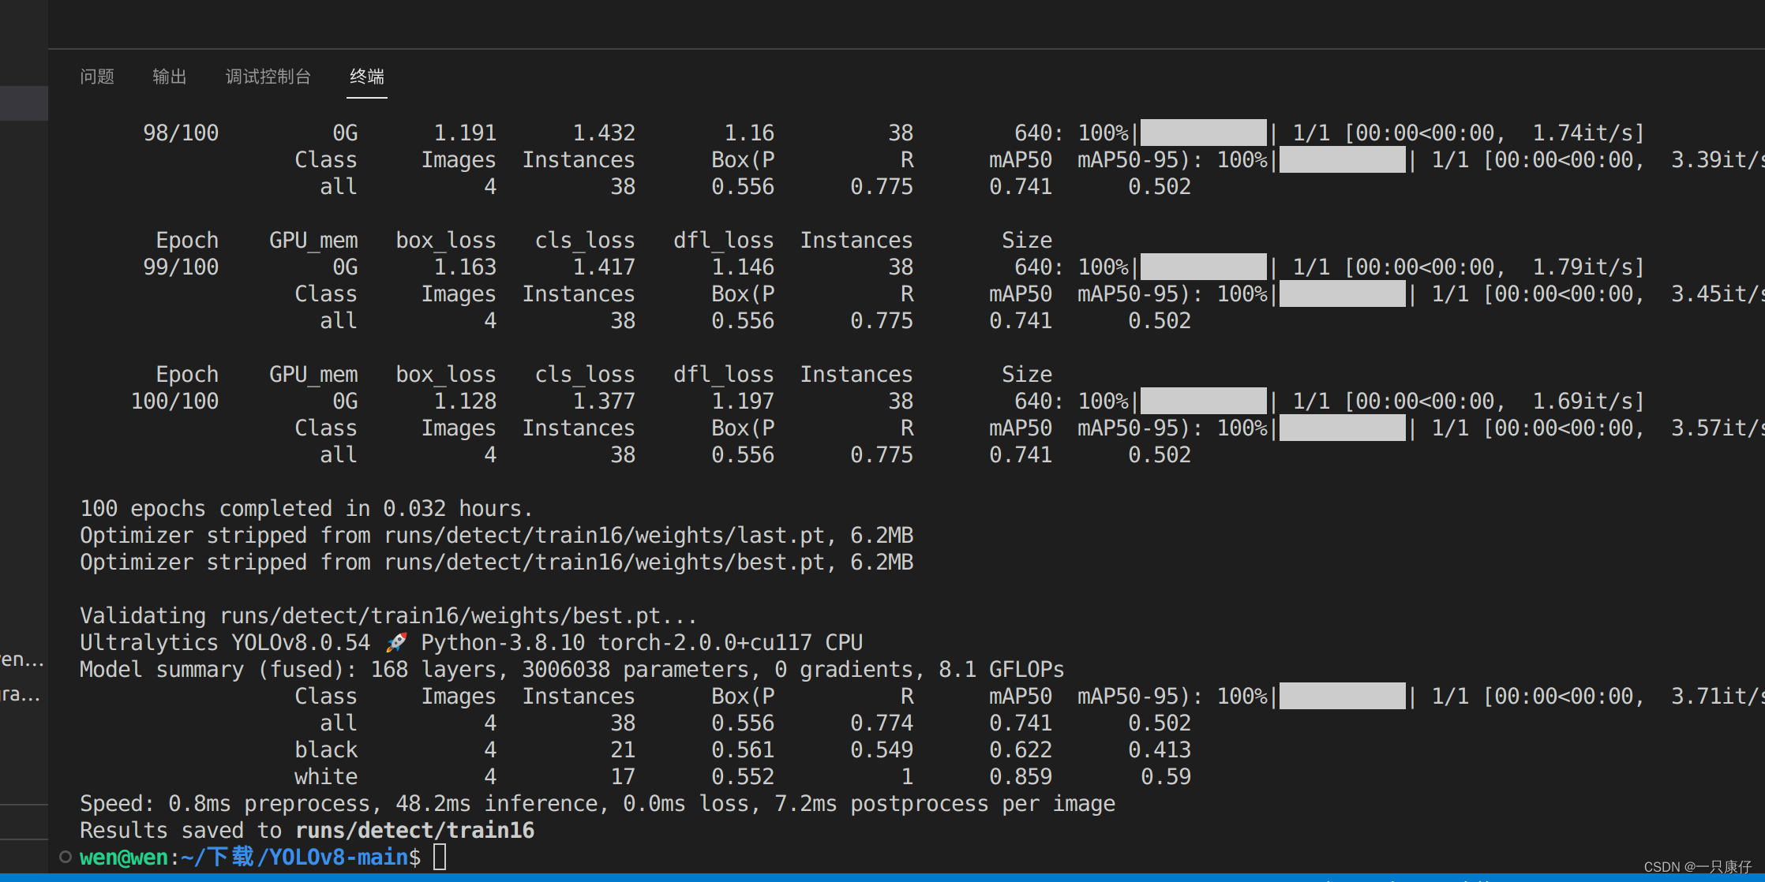The image size is (1765, 882).
Task: Open the 问题 (Problems) panel tab
Action: point(96,77)
